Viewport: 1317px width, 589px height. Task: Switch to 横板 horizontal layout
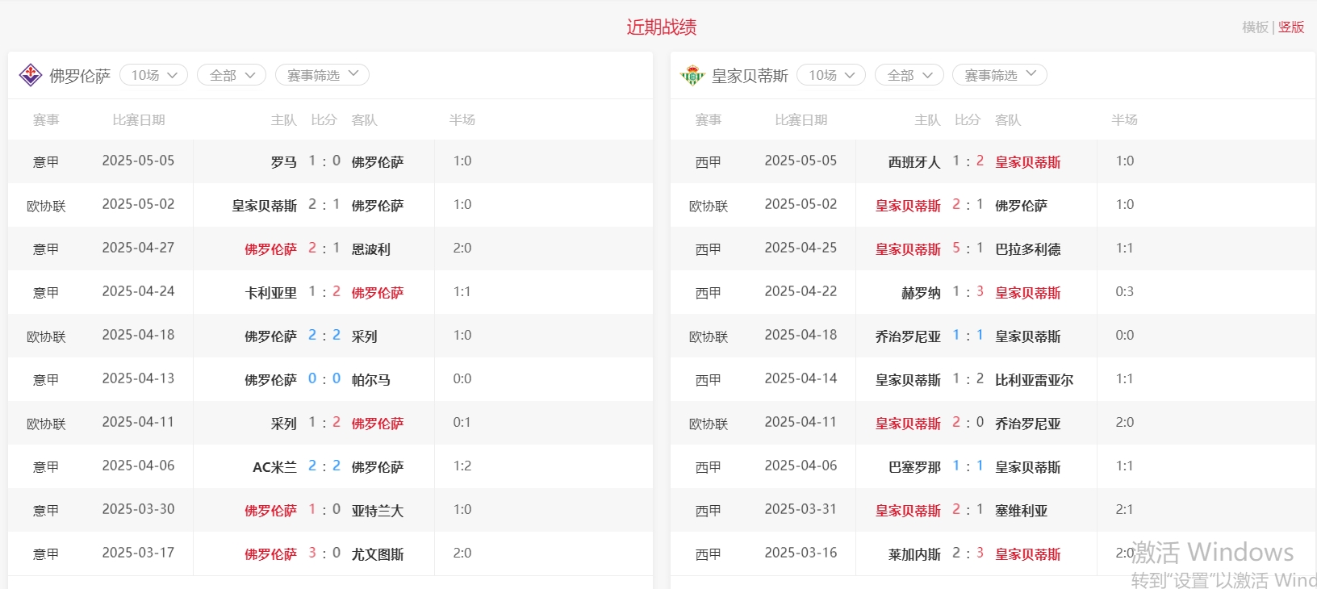[1255, 27]
